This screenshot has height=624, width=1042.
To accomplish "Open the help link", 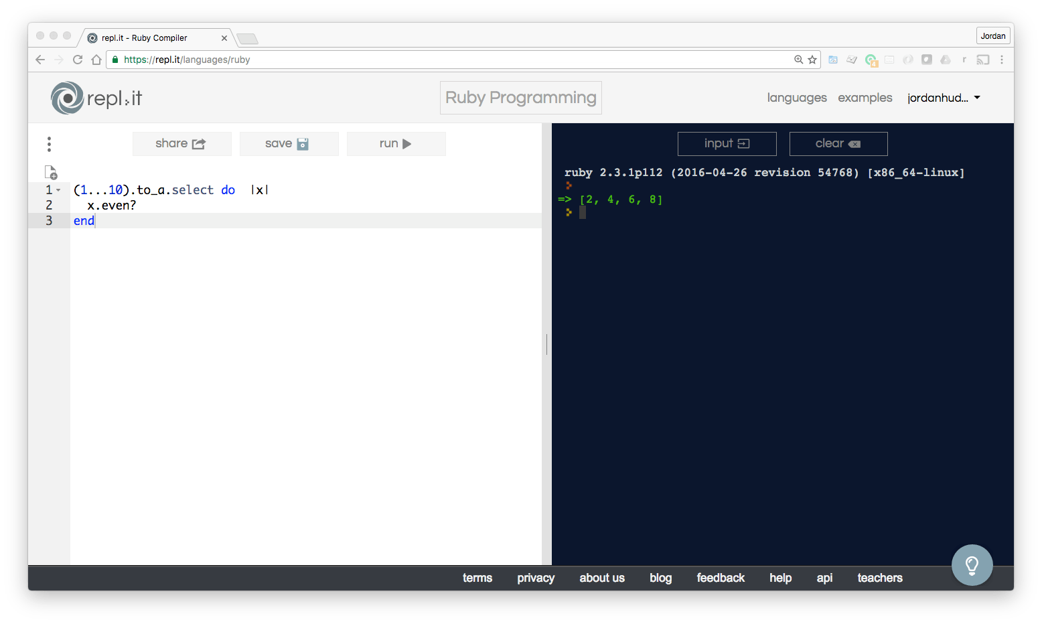I will [780, 578].
